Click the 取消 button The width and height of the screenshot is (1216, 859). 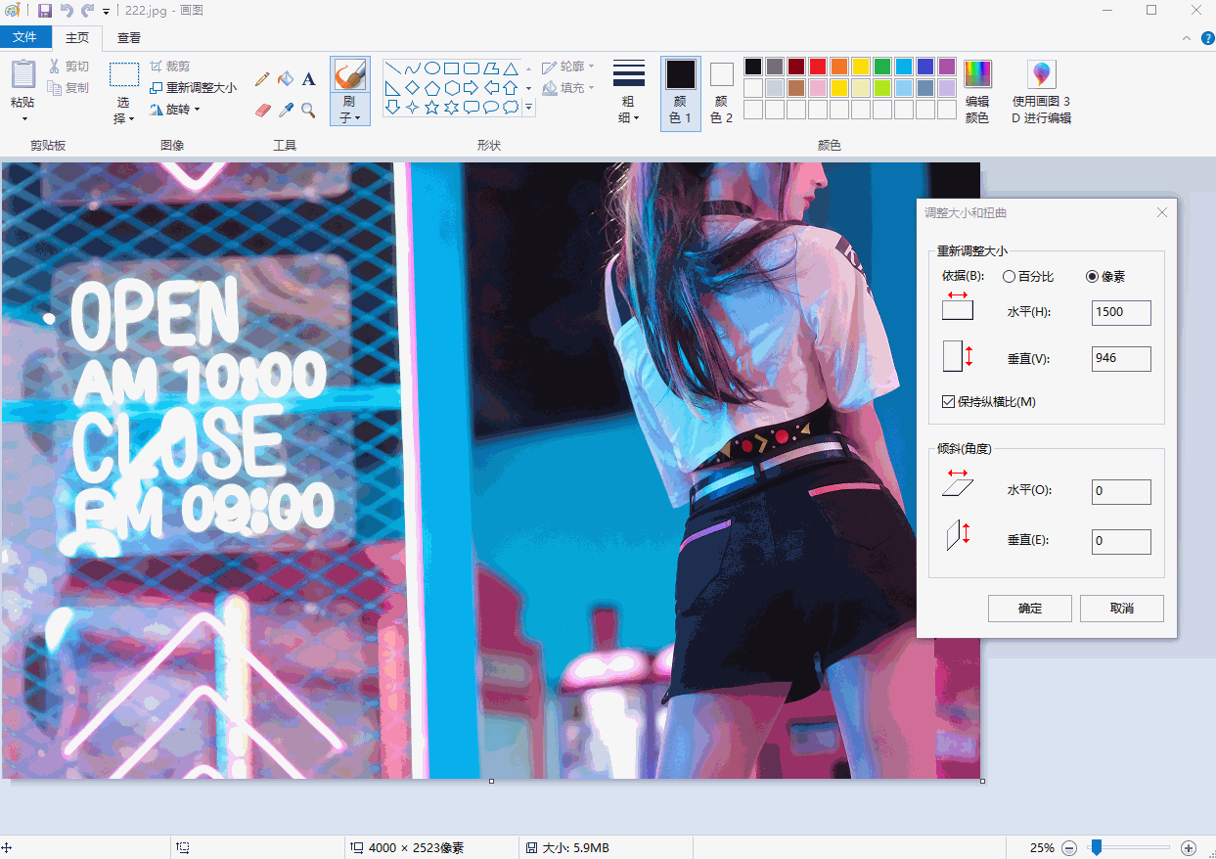1121,608
